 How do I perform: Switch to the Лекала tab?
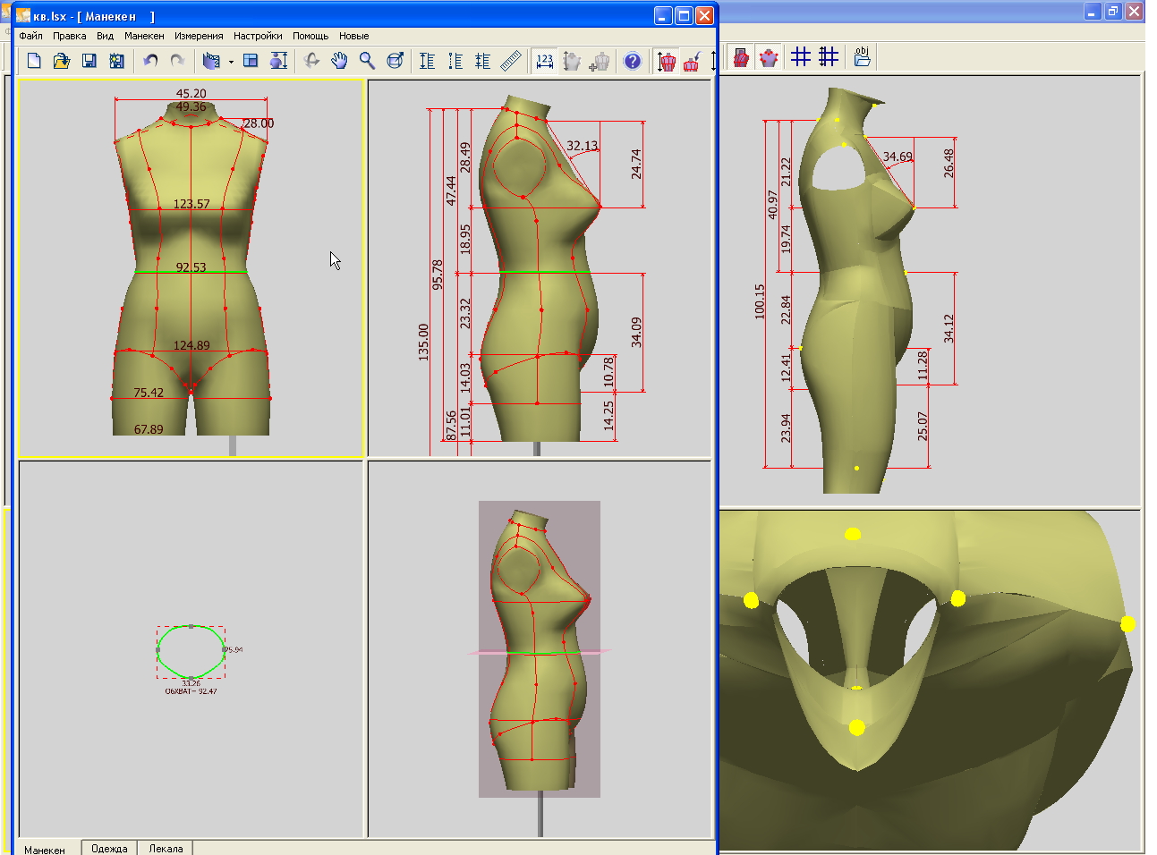click(x=166, y=848)
